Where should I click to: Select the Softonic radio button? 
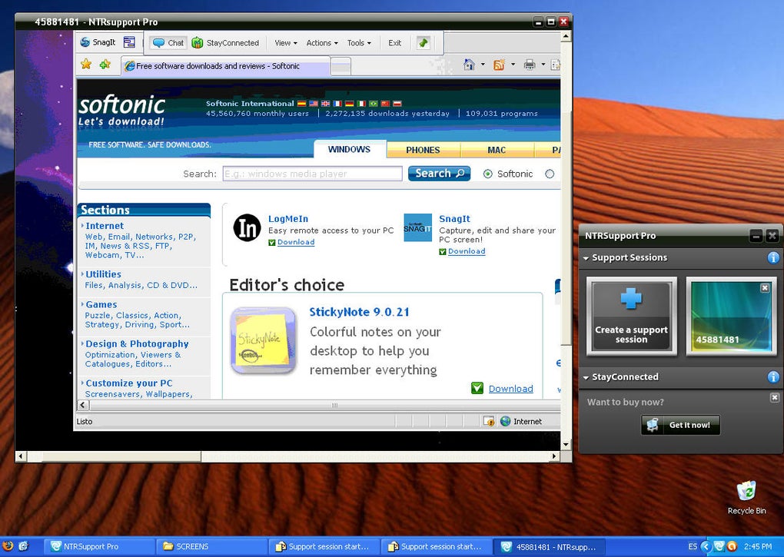coord(487,174)
